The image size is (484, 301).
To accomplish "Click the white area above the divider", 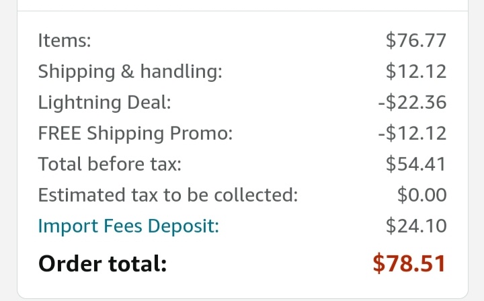I will tap(242, 5).
